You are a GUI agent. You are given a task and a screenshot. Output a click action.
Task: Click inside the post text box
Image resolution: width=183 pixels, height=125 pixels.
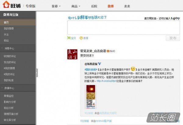124,28
